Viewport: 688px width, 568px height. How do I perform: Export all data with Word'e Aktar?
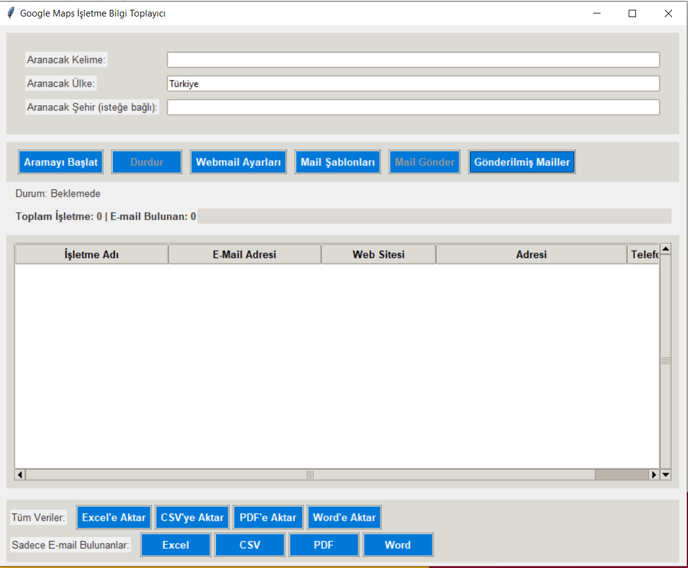[344, 518]
